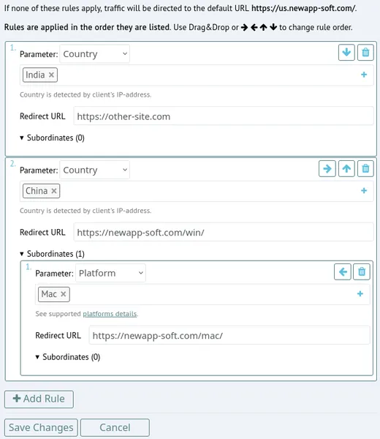Open Platform parameter dropdown in subordinate rule

click(x=110, y=273)
